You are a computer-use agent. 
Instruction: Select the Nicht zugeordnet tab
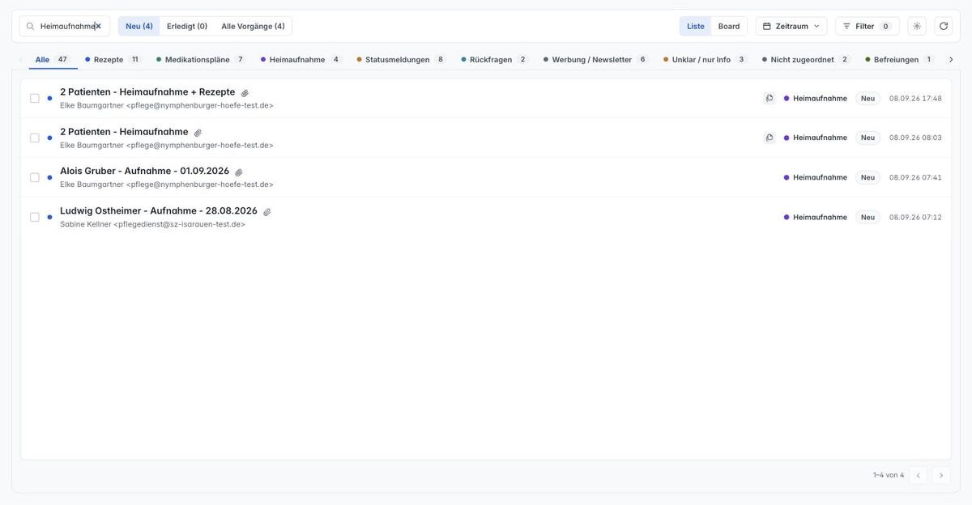[x=806, y=59]
